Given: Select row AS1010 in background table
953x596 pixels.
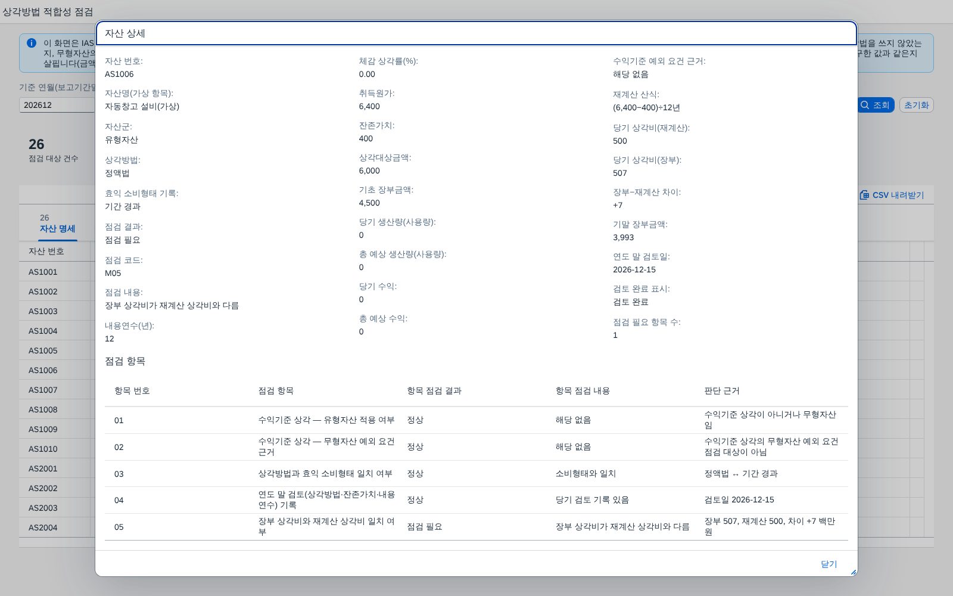Looking at the screenshot, I should pos(57,449).
